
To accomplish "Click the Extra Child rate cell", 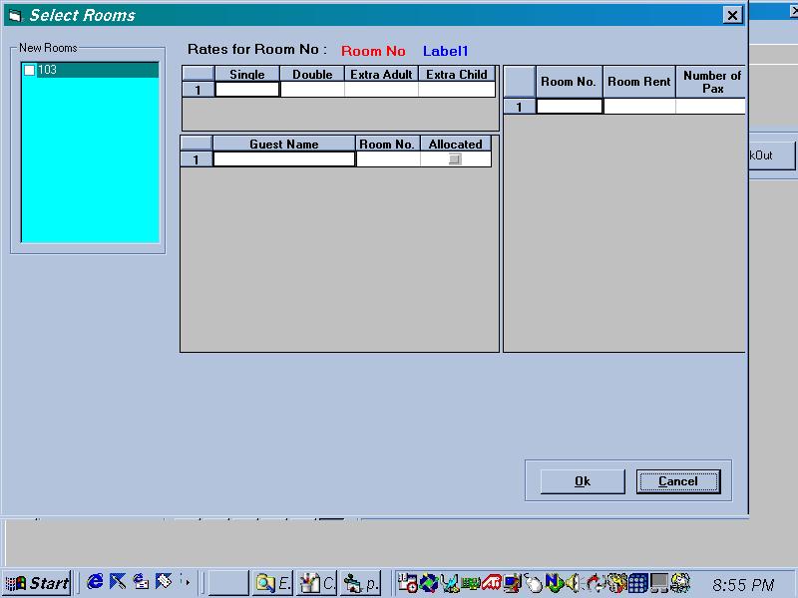I will (457, 90).
